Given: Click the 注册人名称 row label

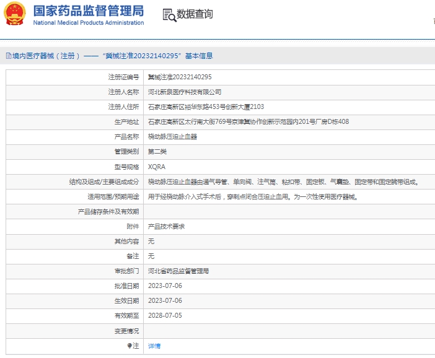Looking at the screenshot, I should (x=124, y=92).
